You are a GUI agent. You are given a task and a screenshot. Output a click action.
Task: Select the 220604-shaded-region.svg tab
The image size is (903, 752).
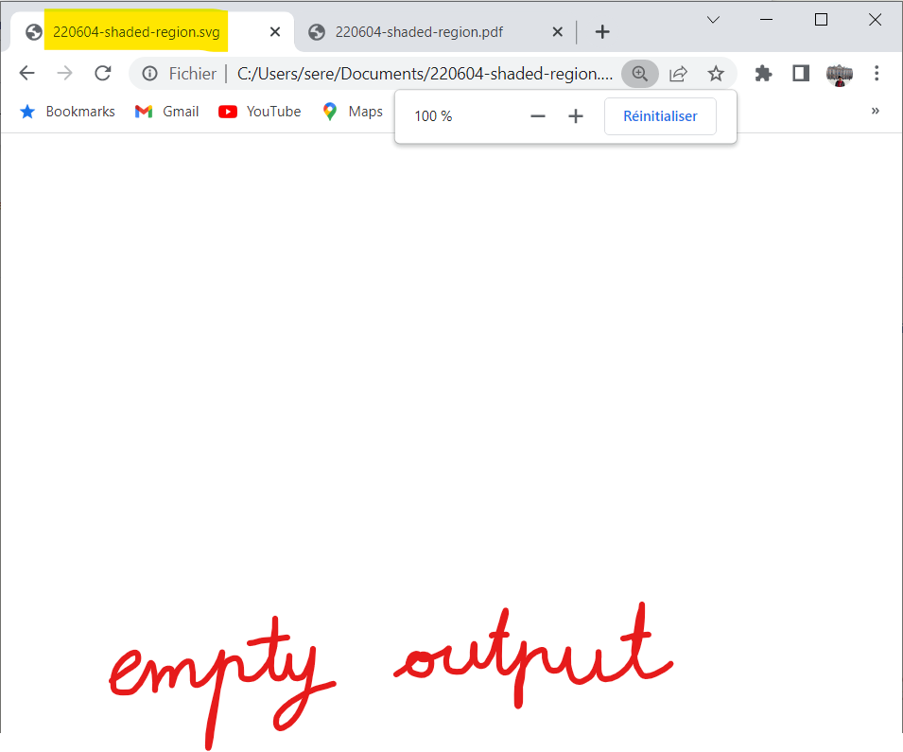[x=135, y=32]
